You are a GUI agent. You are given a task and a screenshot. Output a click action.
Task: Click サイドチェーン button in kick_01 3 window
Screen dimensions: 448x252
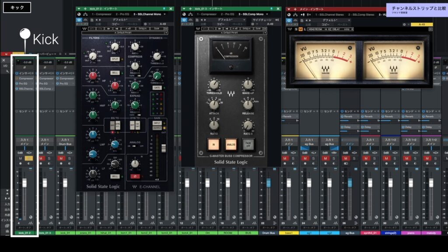(262, 20)
